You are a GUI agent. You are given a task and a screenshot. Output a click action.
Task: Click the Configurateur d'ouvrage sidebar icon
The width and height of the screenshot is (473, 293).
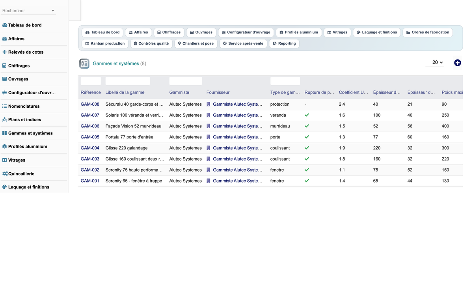click(5, 93)
